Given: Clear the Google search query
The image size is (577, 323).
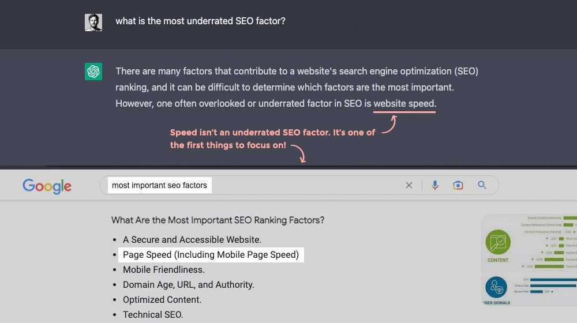Looking at the screenshot, I should coord(409,185).
